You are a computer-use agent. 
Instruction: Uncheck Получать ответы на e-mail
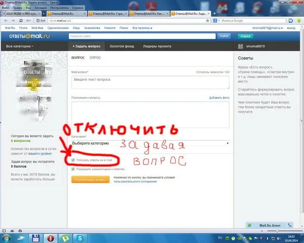(x=73, y=160)
